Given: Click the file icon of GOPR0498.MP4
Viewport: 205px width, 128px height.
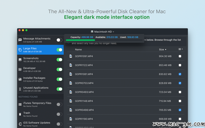Looking at the screenshot, I should click(x=71, y=110).
